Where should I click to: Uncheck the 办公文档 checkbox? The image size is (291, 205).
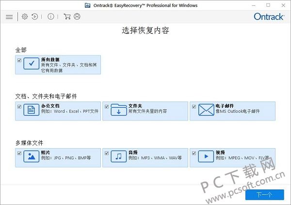pyautogui.click(x=19, y=106)
